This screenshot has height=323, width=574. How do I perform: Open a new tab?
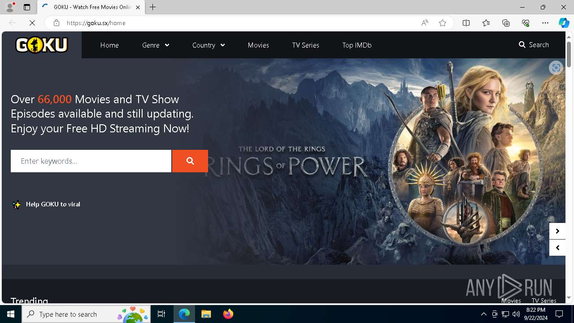pos(153,7)
